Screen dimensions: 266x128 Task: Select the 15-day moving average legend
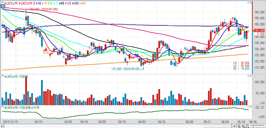coord(44,4)
